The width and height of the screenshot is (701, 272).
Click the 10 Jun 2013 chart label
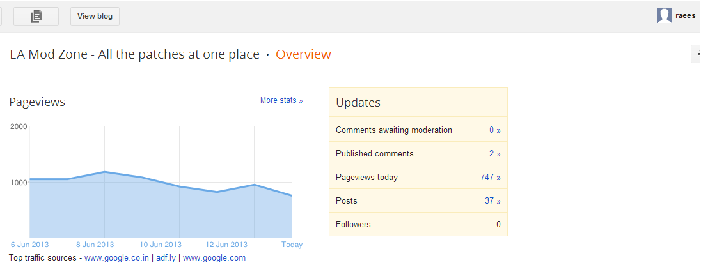[161, 245]
